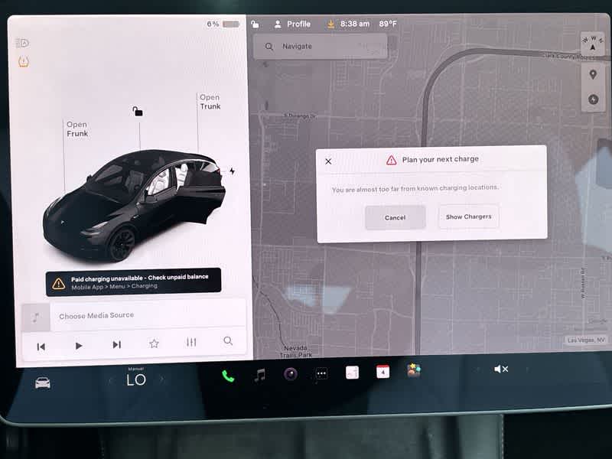Skip to next track
This screenshot has height=459, width=612.
[x=116, y=345]
